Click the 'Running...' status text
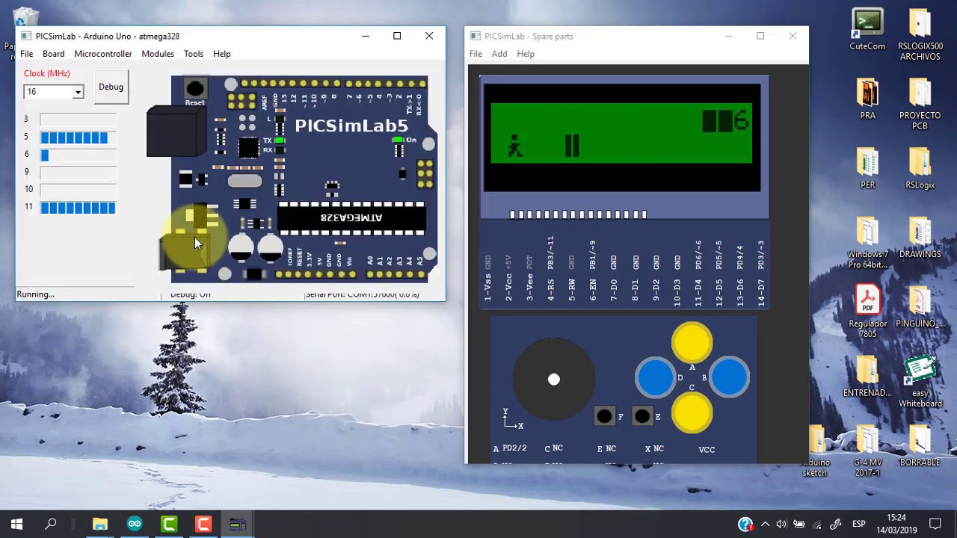 pyautogui.click(x=36, y=294)
